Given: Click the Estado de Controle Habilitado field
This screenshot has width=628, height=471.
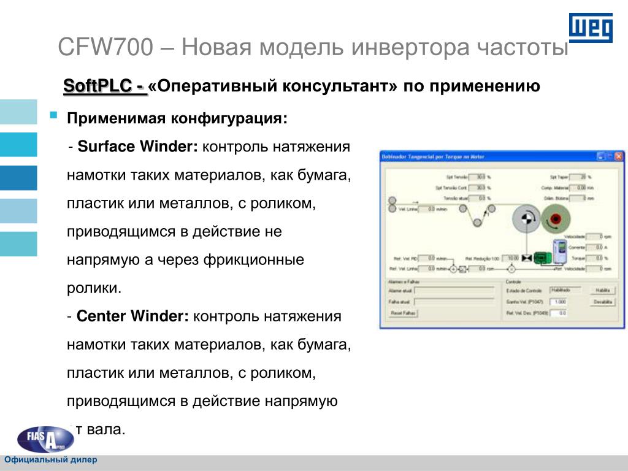Looking at the screenshot, I should click(x=566, y=290).
